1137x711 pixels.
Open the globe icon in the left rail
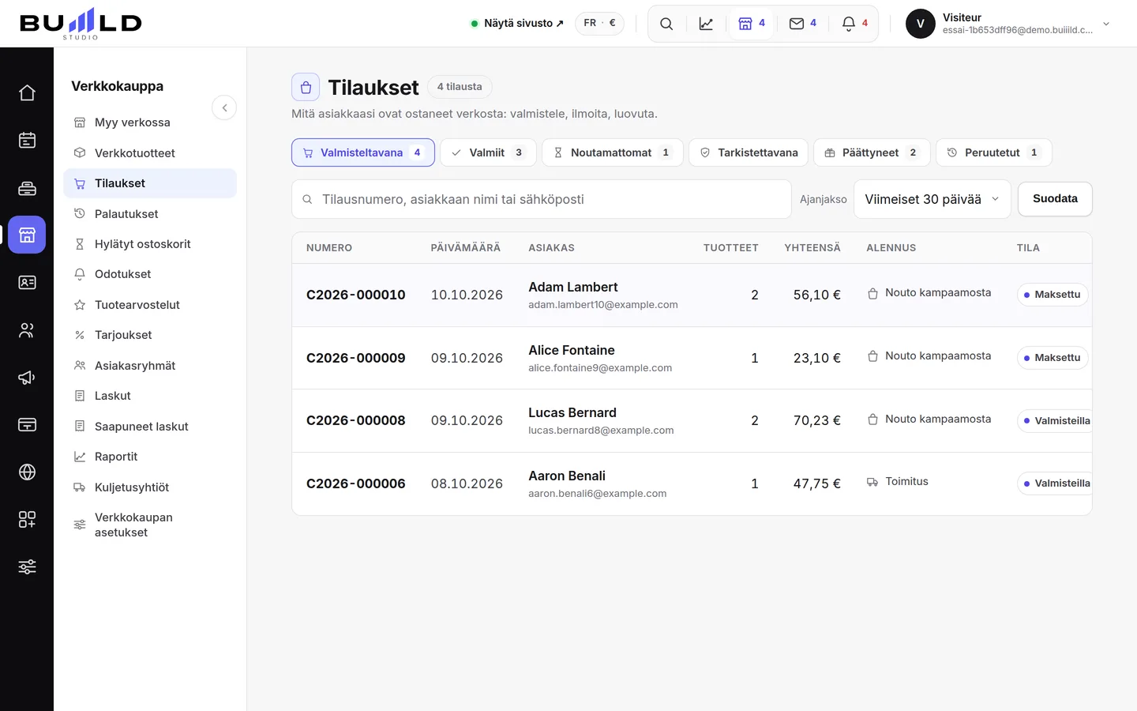[27, 472]
